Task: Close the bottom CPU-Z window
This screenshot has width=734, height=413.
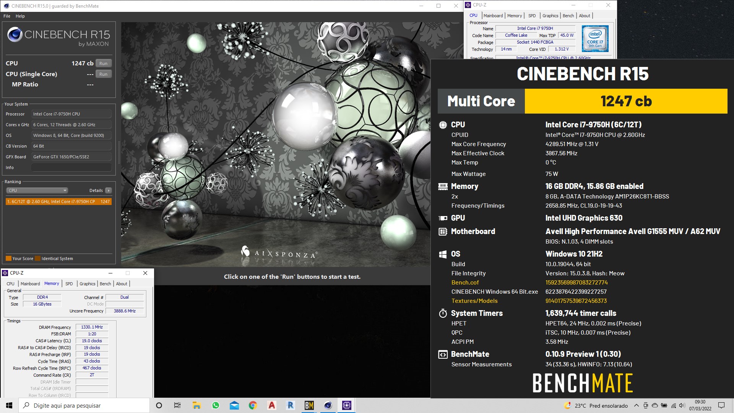Action: 145,273
